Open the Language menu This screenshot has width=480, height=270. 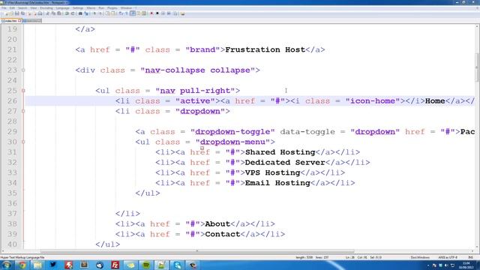click(63, 8)
